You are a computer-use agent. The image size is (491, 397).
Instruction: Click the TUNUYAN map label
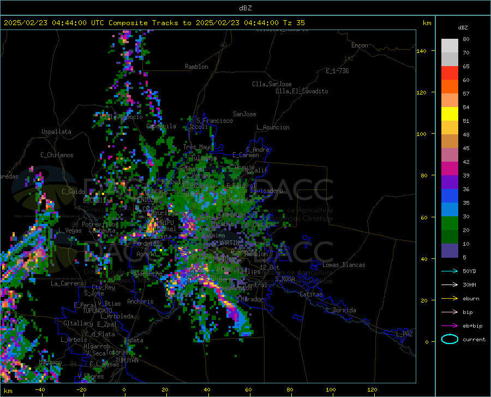click(x=127, y=360)
